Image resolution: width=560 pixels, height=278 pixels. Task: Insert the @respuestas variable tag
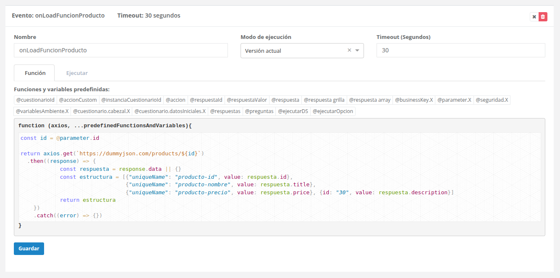(x=225, y=111)
